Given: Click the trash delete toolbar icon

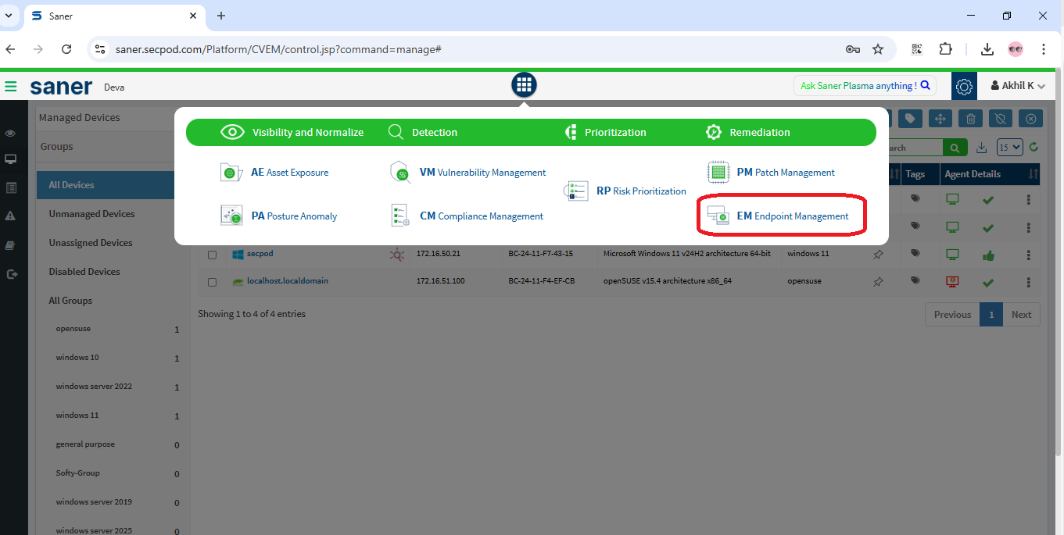Looking at the screenshot, I should point(970,119).
